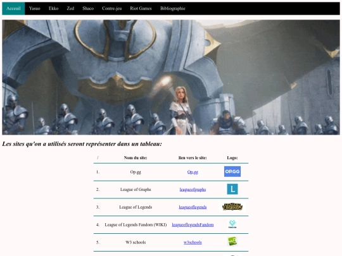Navigate to Contre-jeu

[x=112, y=8]
